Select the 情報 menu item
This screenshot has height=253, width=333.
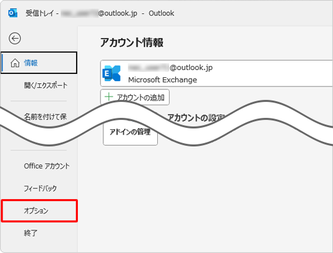click(x=39, y=63)
